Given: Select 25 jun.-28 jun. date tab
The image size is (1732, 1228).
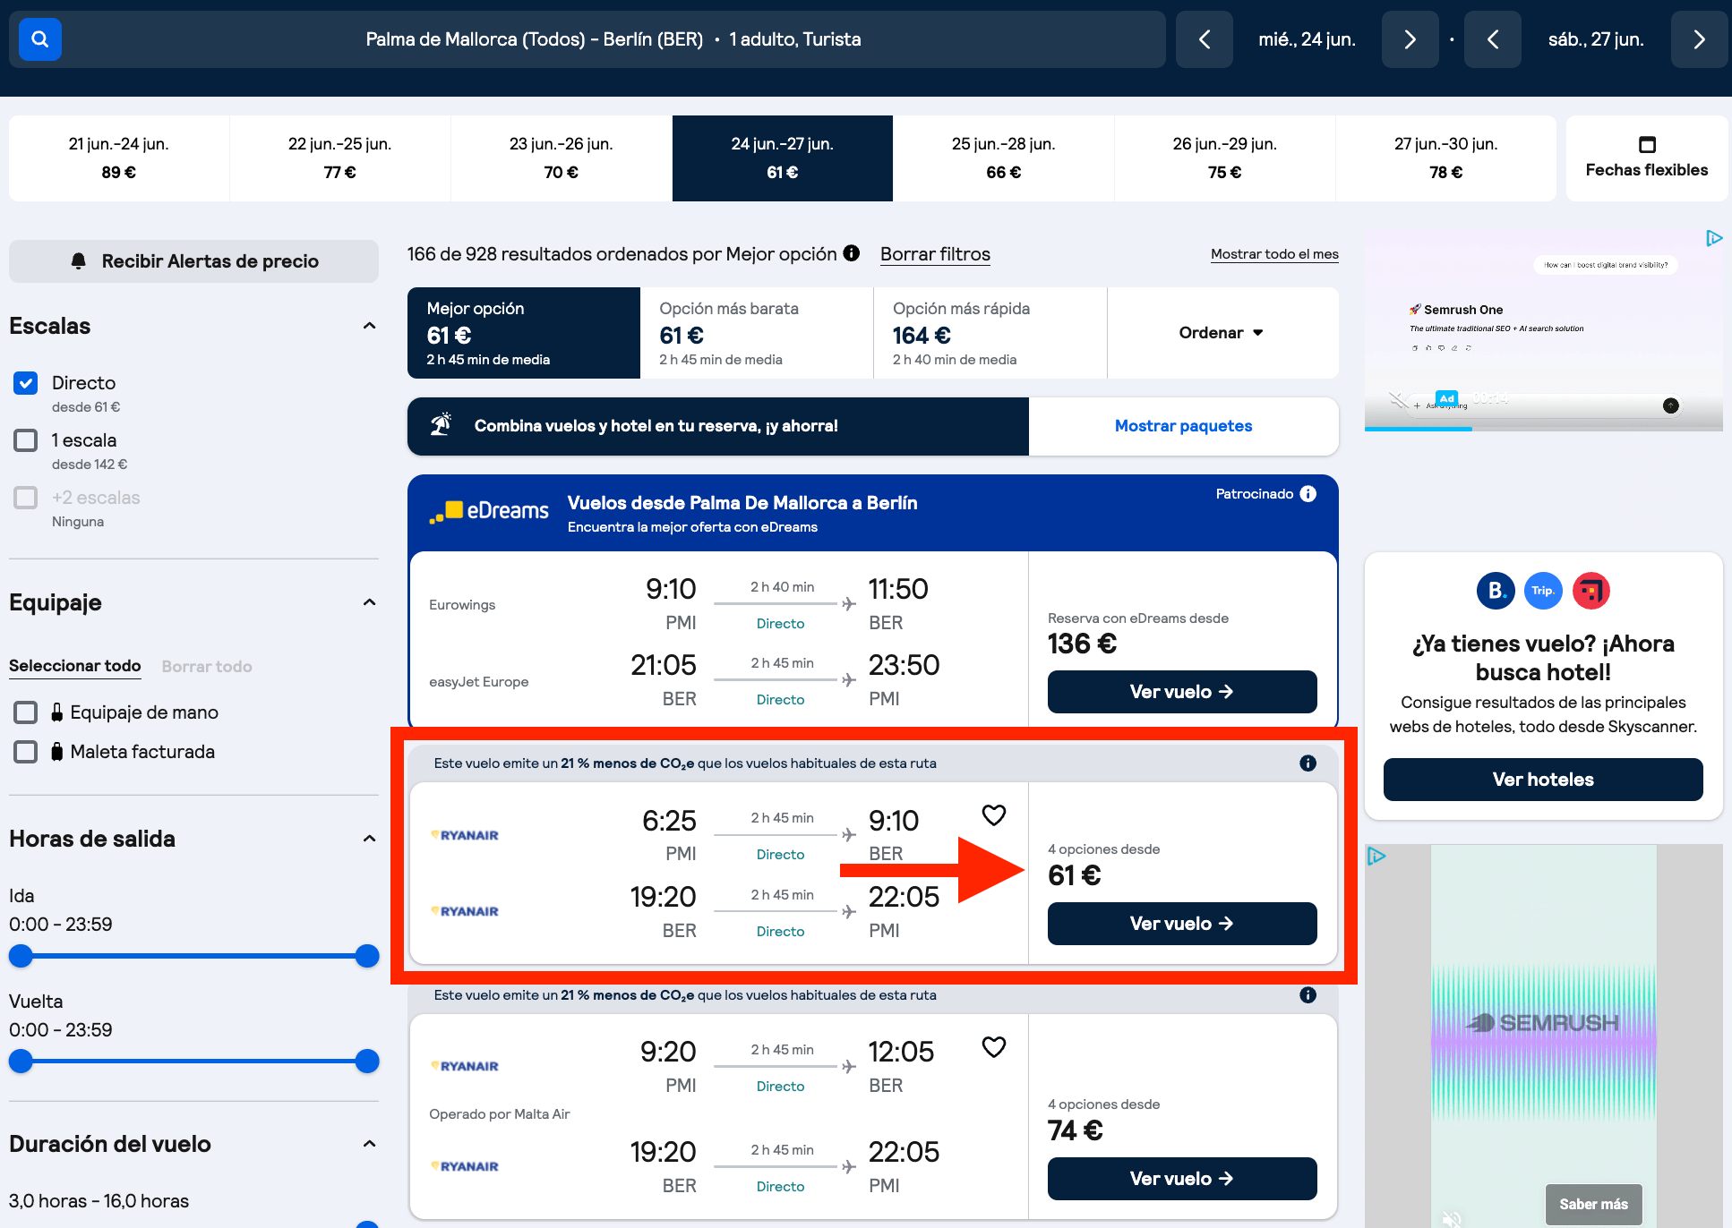Looking at the screenshot, I should point(1004,158).
